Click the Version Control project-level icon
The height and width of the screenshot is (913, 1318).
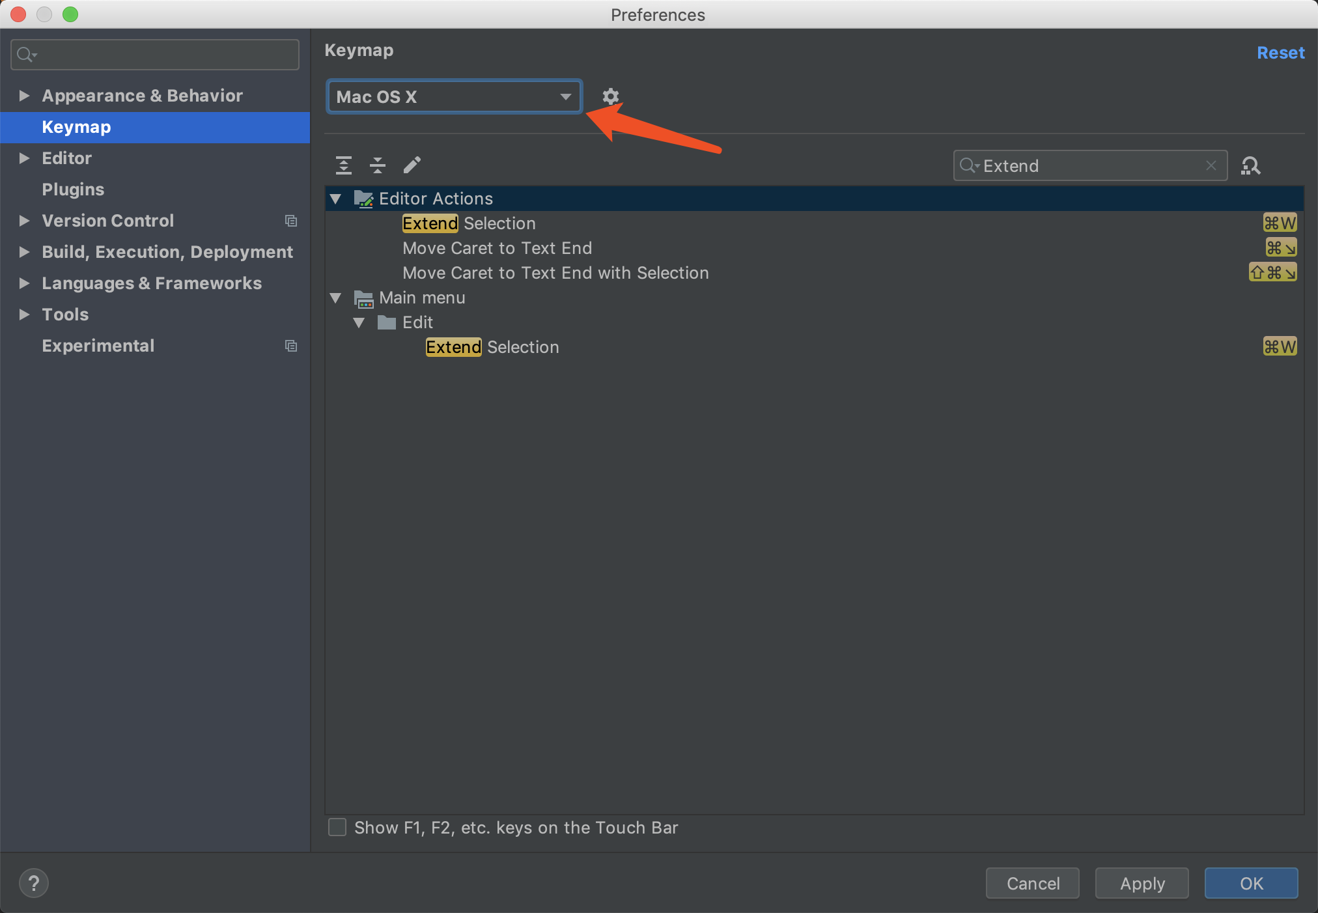[x=291, y=221]
